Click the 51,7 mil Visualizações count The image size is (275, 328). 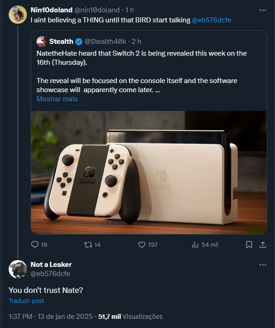(x=131, y=316)
